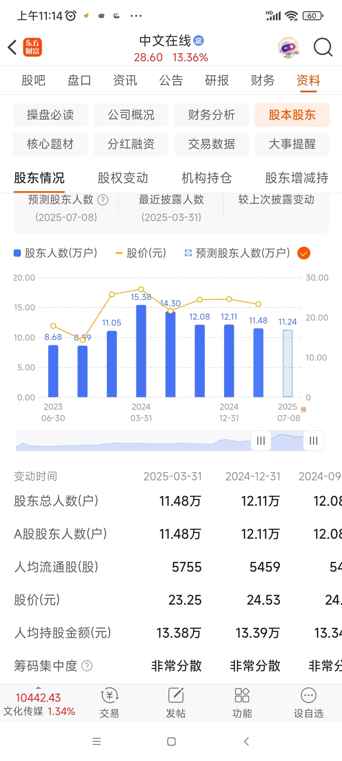Grab left handle of chart range slider
342x761 pixels.
pos(261,440)
